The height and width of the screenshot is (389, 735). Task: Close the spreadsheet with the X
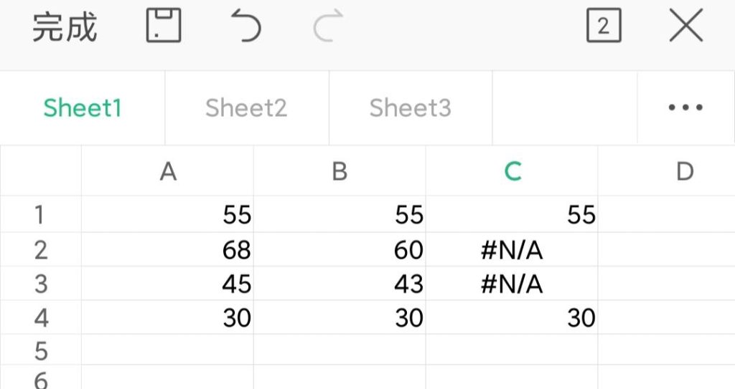[685, 27]
